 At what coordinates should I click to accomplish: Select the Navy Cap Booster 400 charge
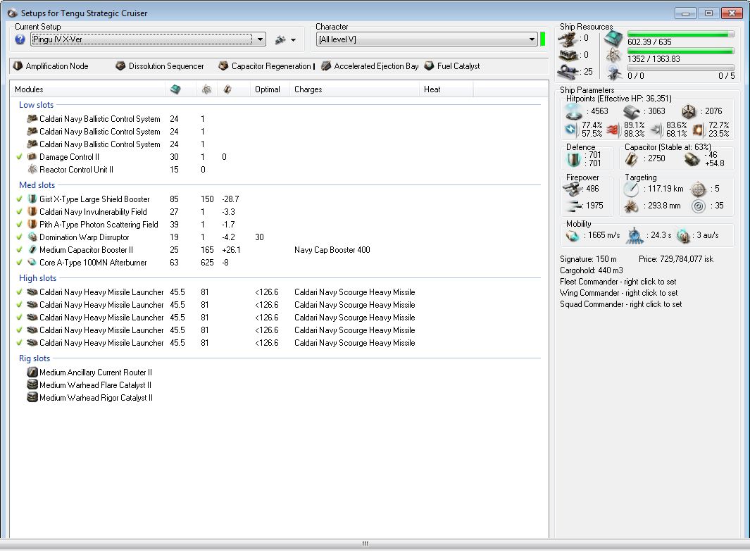[332, 250]
